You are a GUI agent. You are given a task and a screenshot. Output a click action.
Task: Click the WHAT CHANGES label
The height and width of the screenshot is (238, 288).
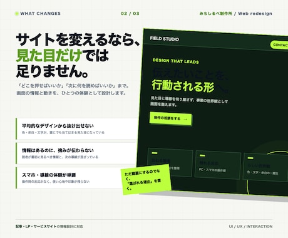tap(41, 14)
